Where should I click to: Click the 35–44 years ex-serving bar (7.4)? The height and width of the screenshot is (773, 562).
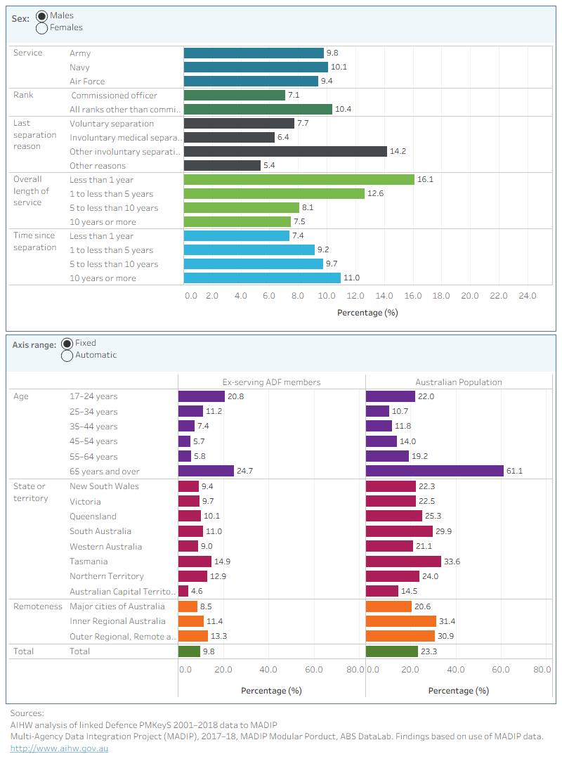(186, 426)
